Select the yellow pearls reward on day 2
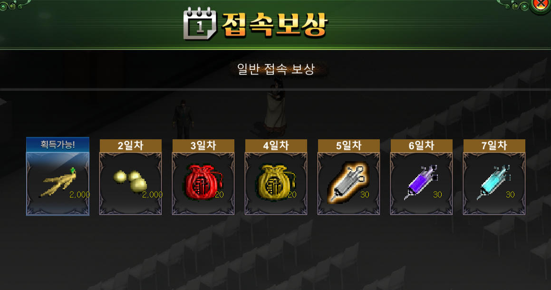Screen dimensions: 551x290 [x=131, y=182]
